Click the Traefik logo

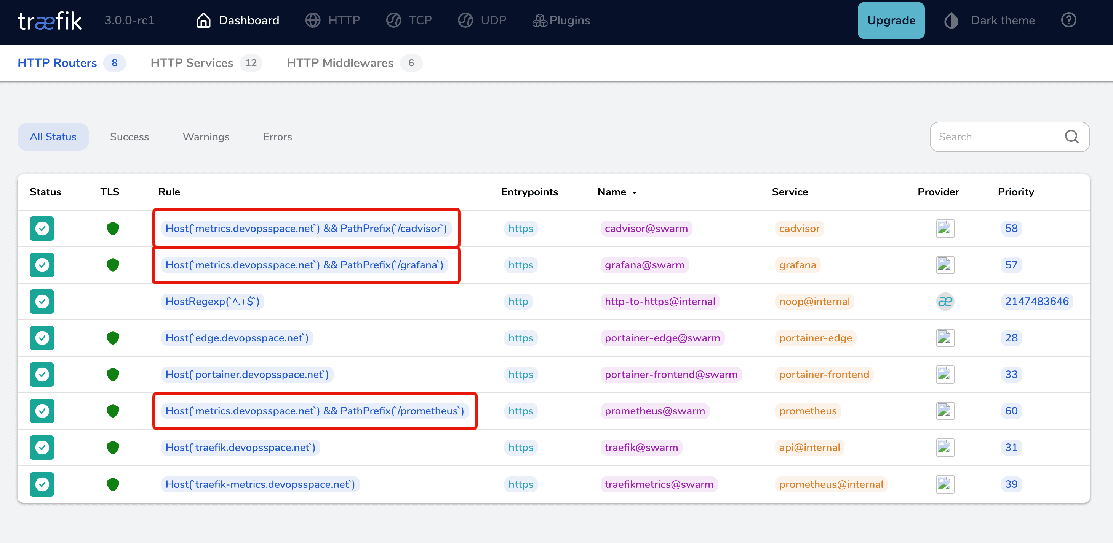click(49, 21)
